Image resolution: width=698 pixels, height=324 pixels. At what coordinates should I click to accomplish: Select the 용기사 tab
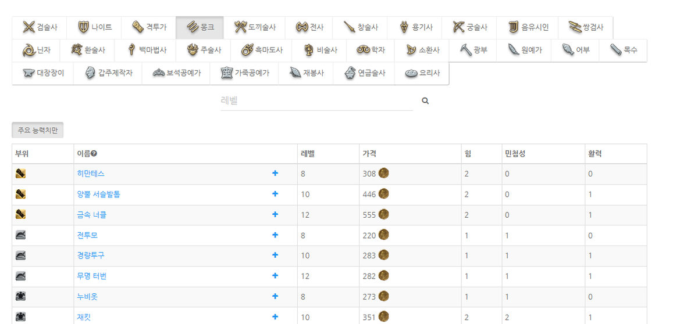tap(415, 27)
